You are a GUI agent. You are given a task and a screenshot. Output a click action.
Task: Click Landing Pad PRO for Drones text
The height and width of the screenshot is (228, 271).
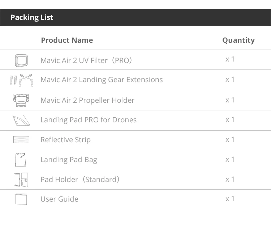tap(89, 120)
